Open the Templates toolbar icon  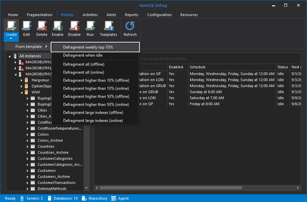[108, 26]
